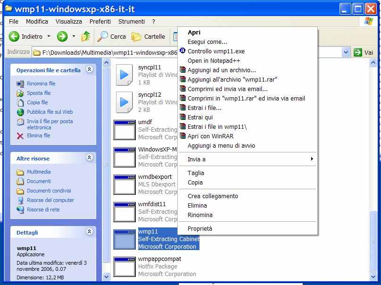Click the Rinomina file link
The image size is (381, 285).
(x=41, y=84)
